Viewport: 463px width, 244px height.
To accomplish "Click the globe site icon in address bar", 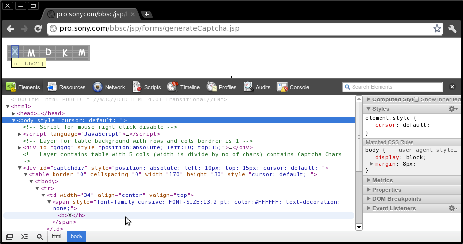I will tap(53, 28).
